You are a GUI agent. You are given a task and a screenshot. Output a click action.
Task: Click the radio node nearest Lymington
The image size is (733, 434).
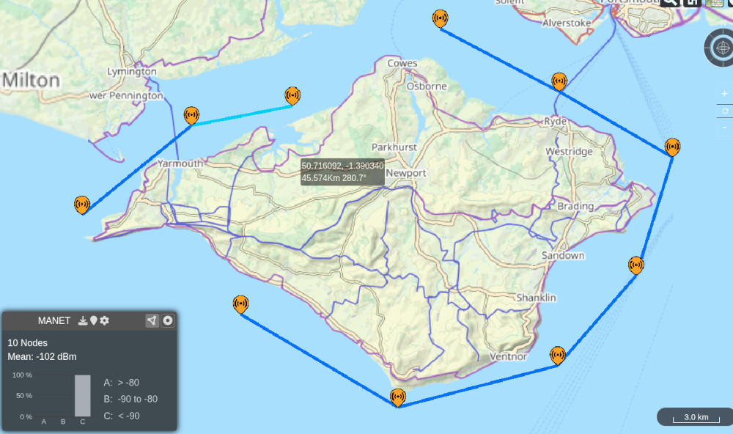[191, 114]
